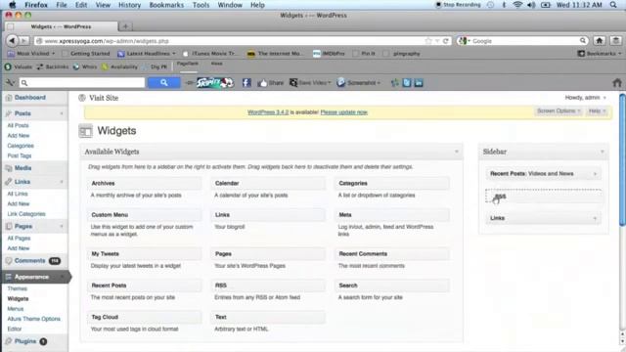Open the View menu
Viewport: 626px width, 352px height.
(x=103, y=5)
